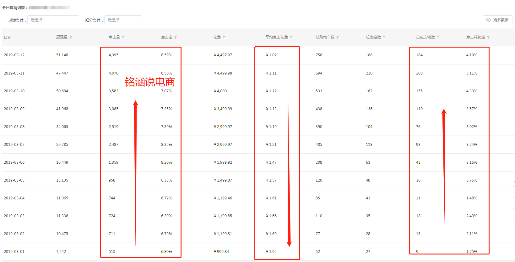Select the 2019-03-08 date cell

(14, 127)
